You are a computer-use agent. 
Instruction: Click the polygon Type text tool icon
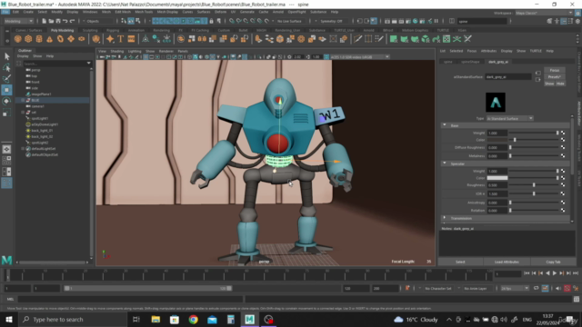coord(121,39)
